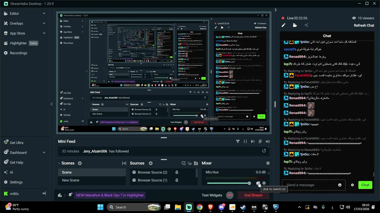380x213 pixels.
Task: Expand the Dashboard submenu chevron
Action: click(44, 152)
